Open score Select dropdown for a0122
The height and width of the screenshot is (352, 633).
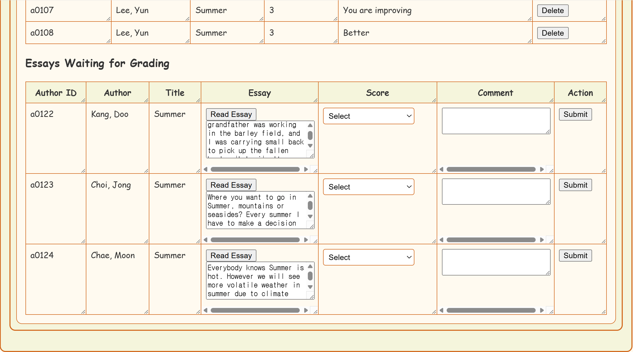click(368, 116)
